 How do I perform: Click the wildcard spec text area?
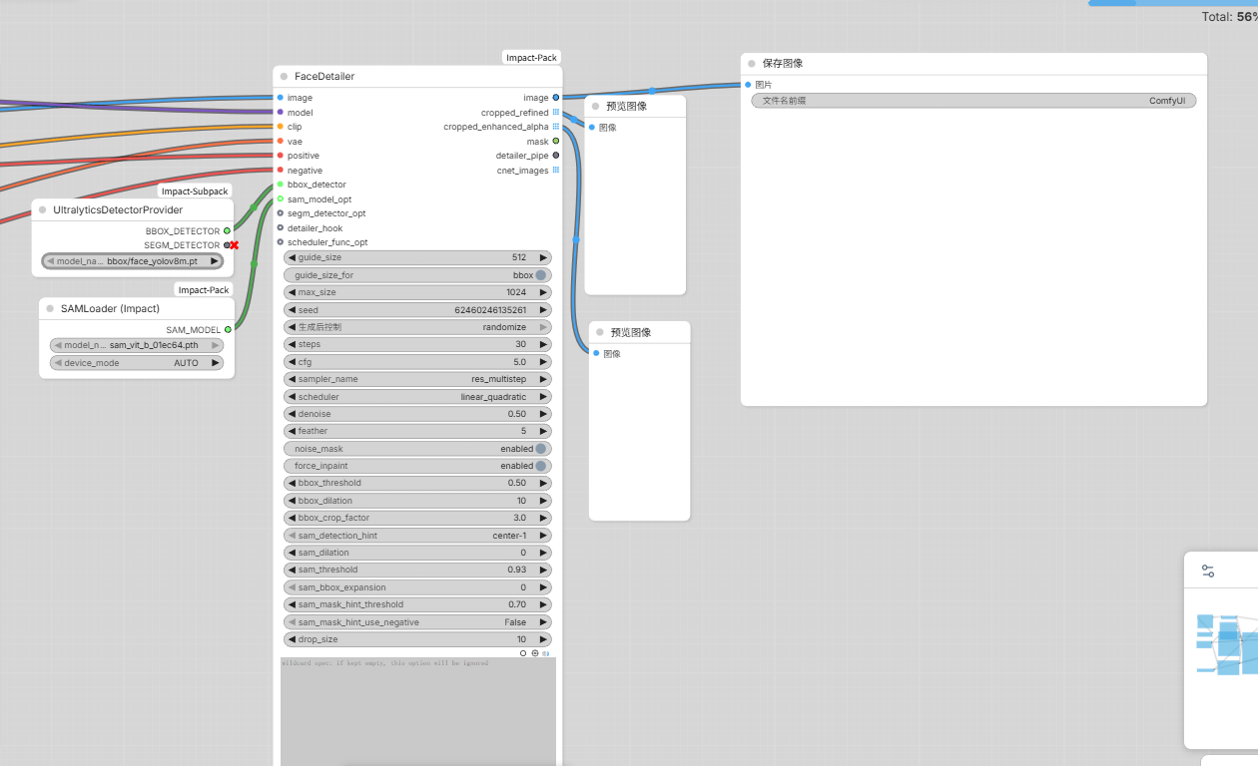417,710
